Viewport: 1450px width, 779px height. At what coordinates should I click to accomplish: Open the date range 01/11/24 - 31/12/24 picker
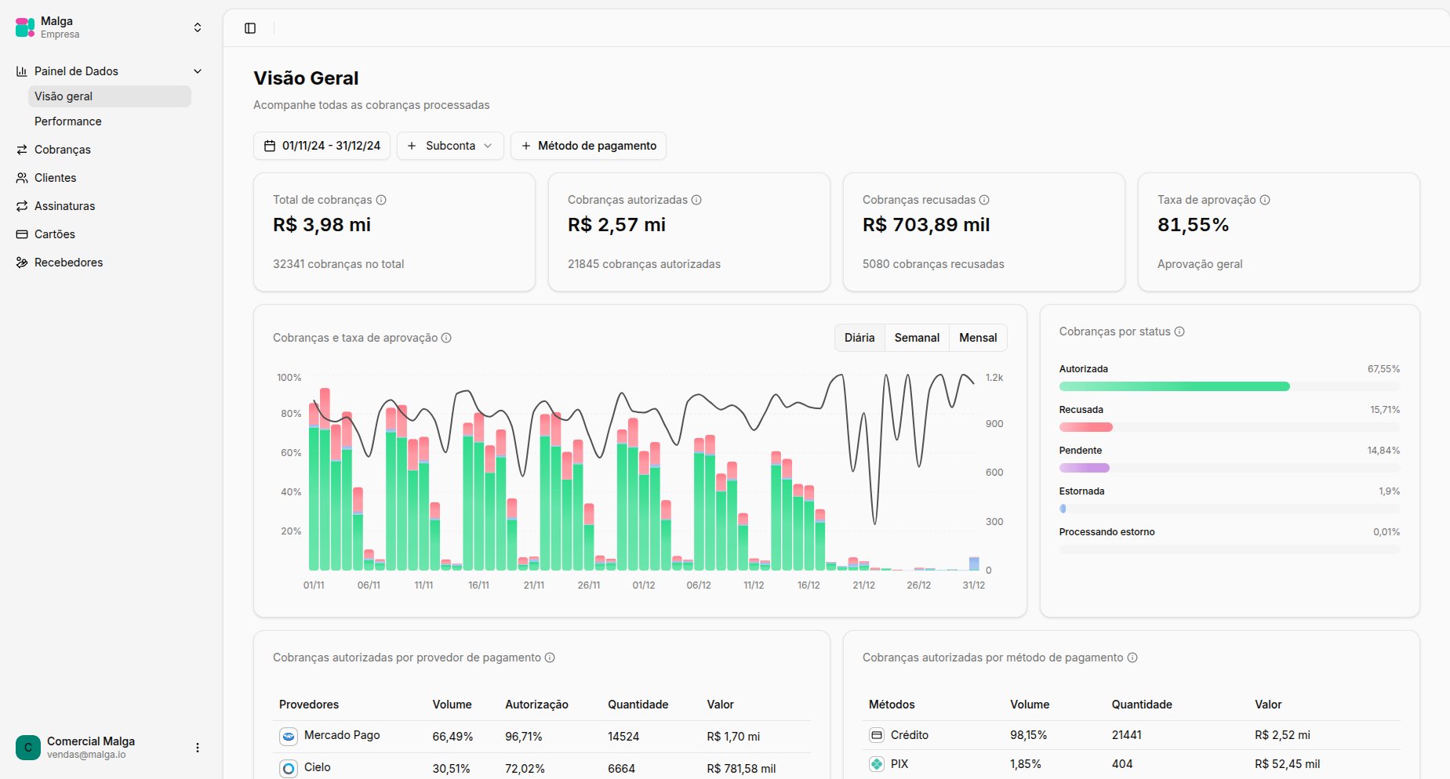point(322,146)
